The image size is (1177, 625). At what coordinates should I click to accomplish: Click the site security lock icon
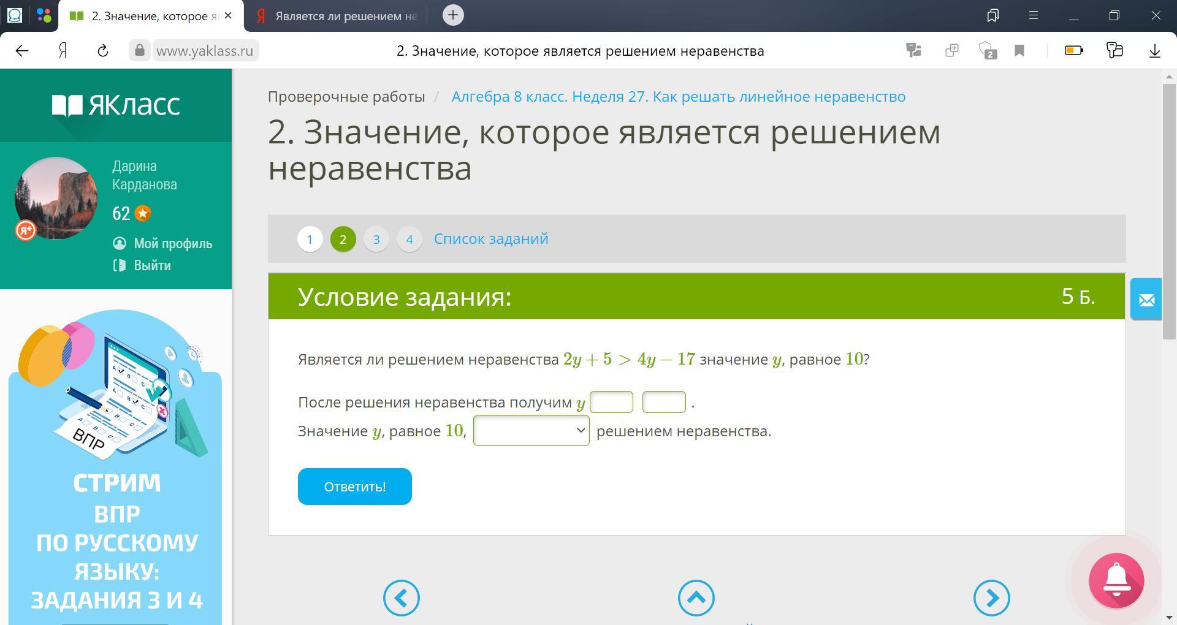(140, 50)
